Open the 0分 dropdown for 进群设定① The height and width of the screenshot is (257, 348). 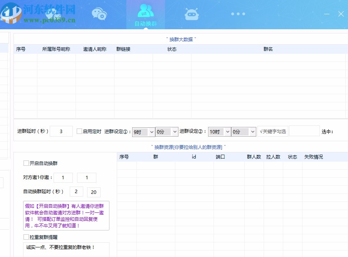[x=166, y=132]
